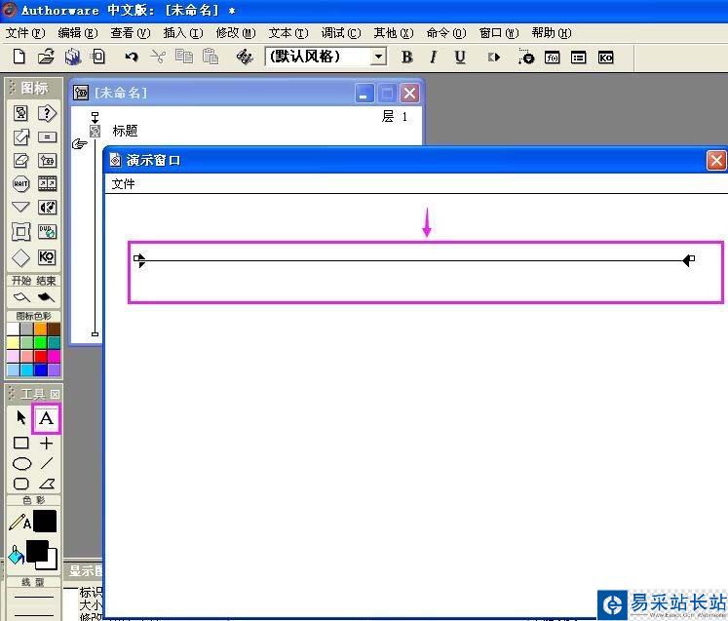The image size is (728, 621).
Task: Open the Variables window button
Action: tap(578, 58)
